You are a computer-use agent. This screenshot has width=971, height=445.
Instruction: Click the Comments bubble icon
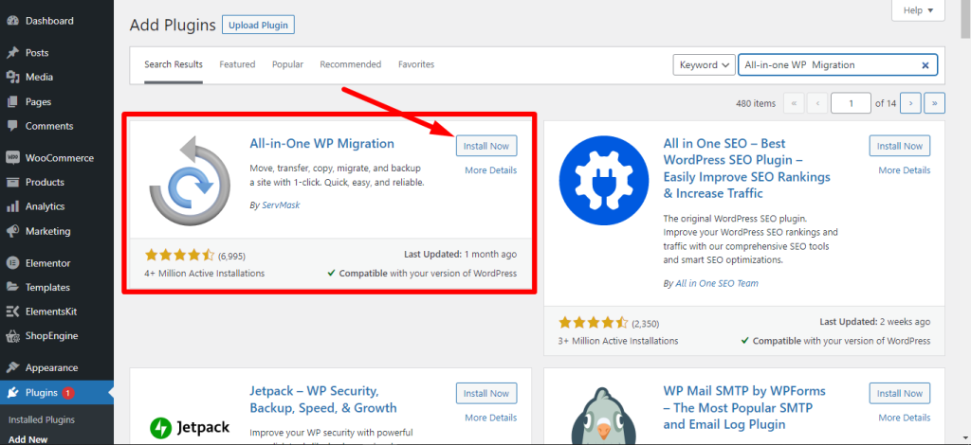[x=12, y=126]
